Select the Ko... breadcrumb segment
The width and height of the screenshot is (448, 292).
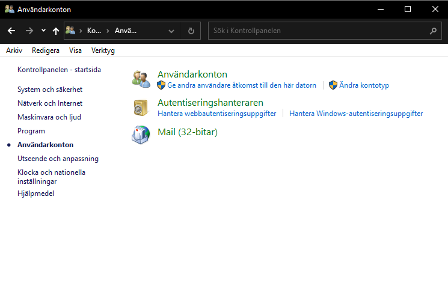[x=94, y=31]
